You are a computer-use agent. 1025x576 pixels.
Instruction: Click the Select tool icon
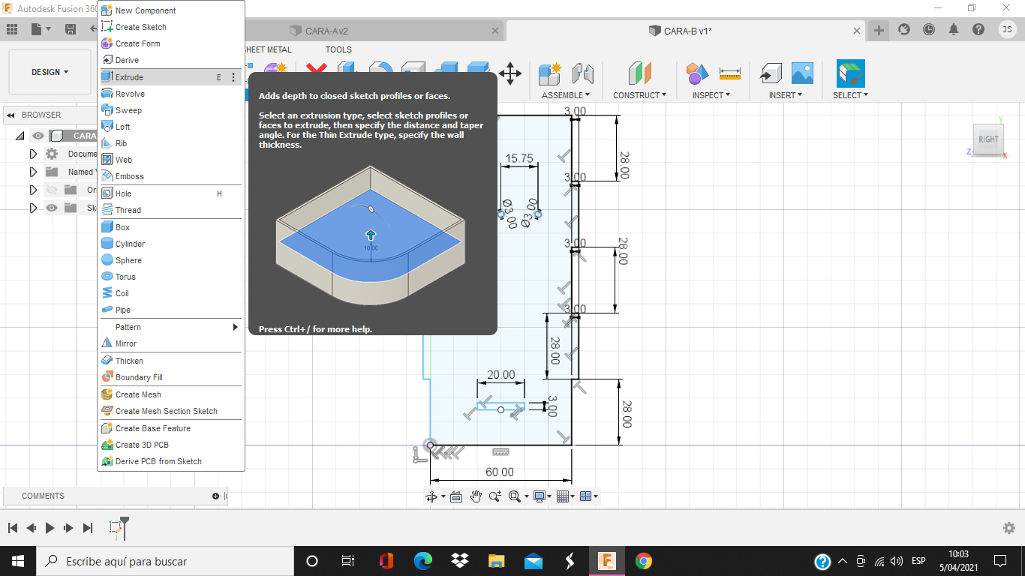coord(851,73)
